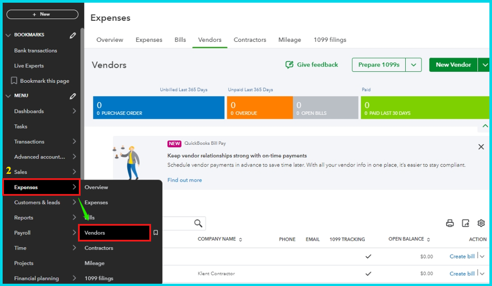The height and width of the screenshot is (286, 492).
Task: Filter by gray Open Bills bar
Action: point(326,108)
